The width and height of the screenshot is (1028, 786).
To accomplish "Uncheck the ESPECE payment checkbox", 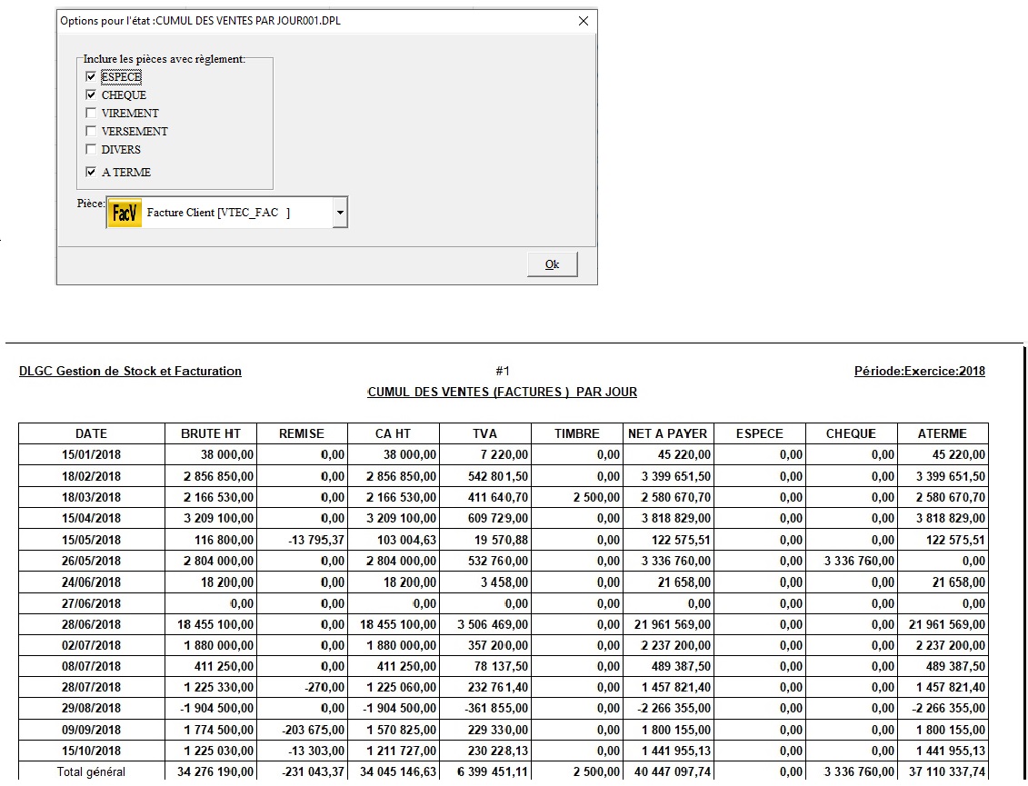I will (91, 76).
